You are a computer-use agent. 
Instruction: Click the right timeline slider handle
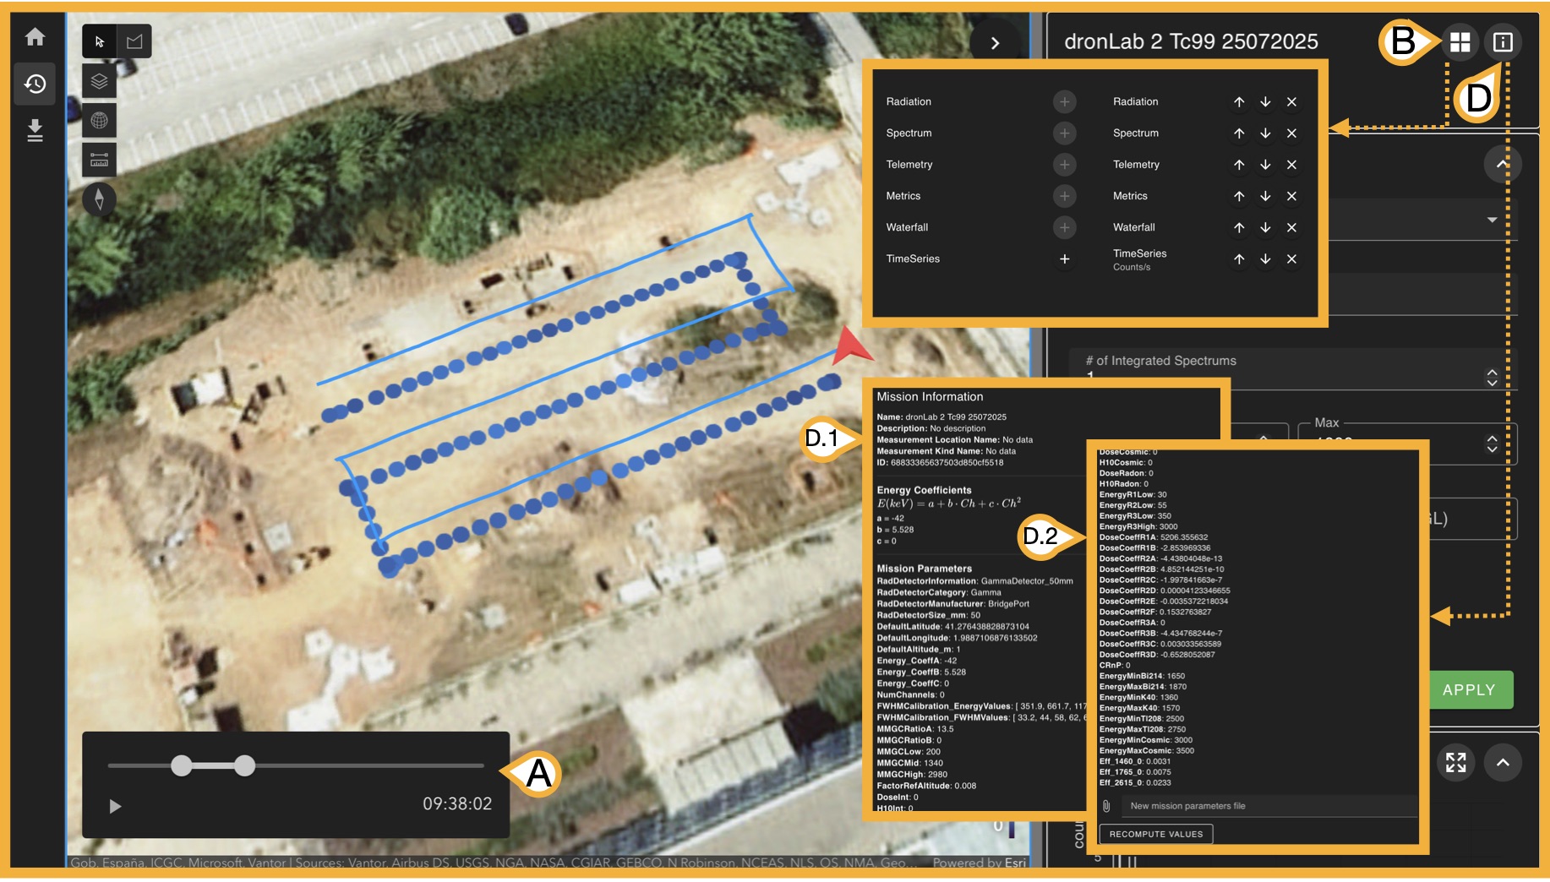(x=244, y=766)
